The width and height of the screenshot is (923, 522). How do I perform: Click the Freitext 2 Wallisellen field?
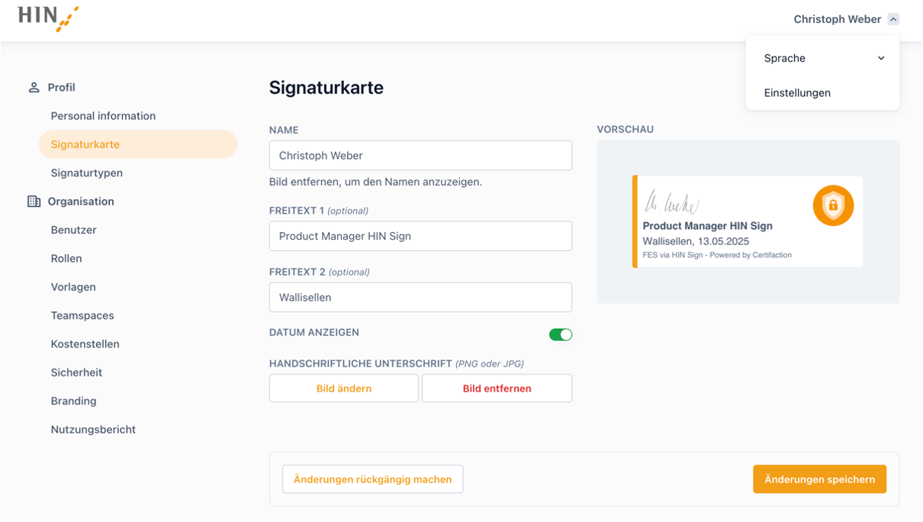coord(420,298)
